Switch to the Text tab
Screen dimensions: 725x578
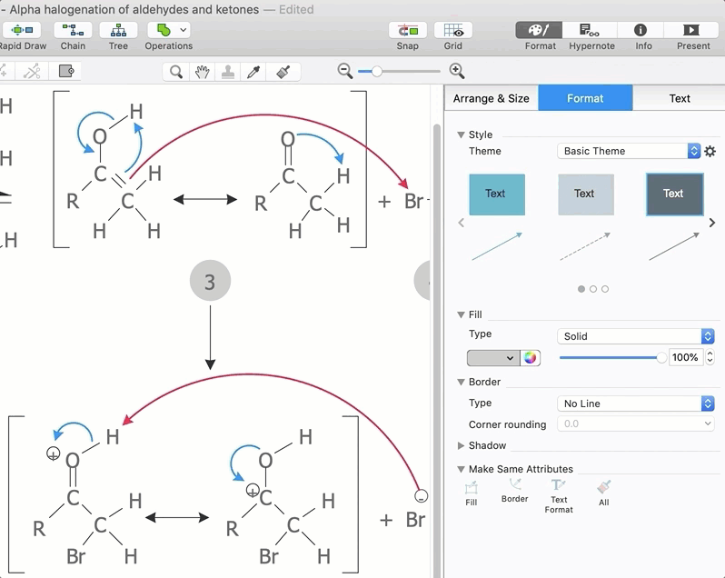coord(680,98)
